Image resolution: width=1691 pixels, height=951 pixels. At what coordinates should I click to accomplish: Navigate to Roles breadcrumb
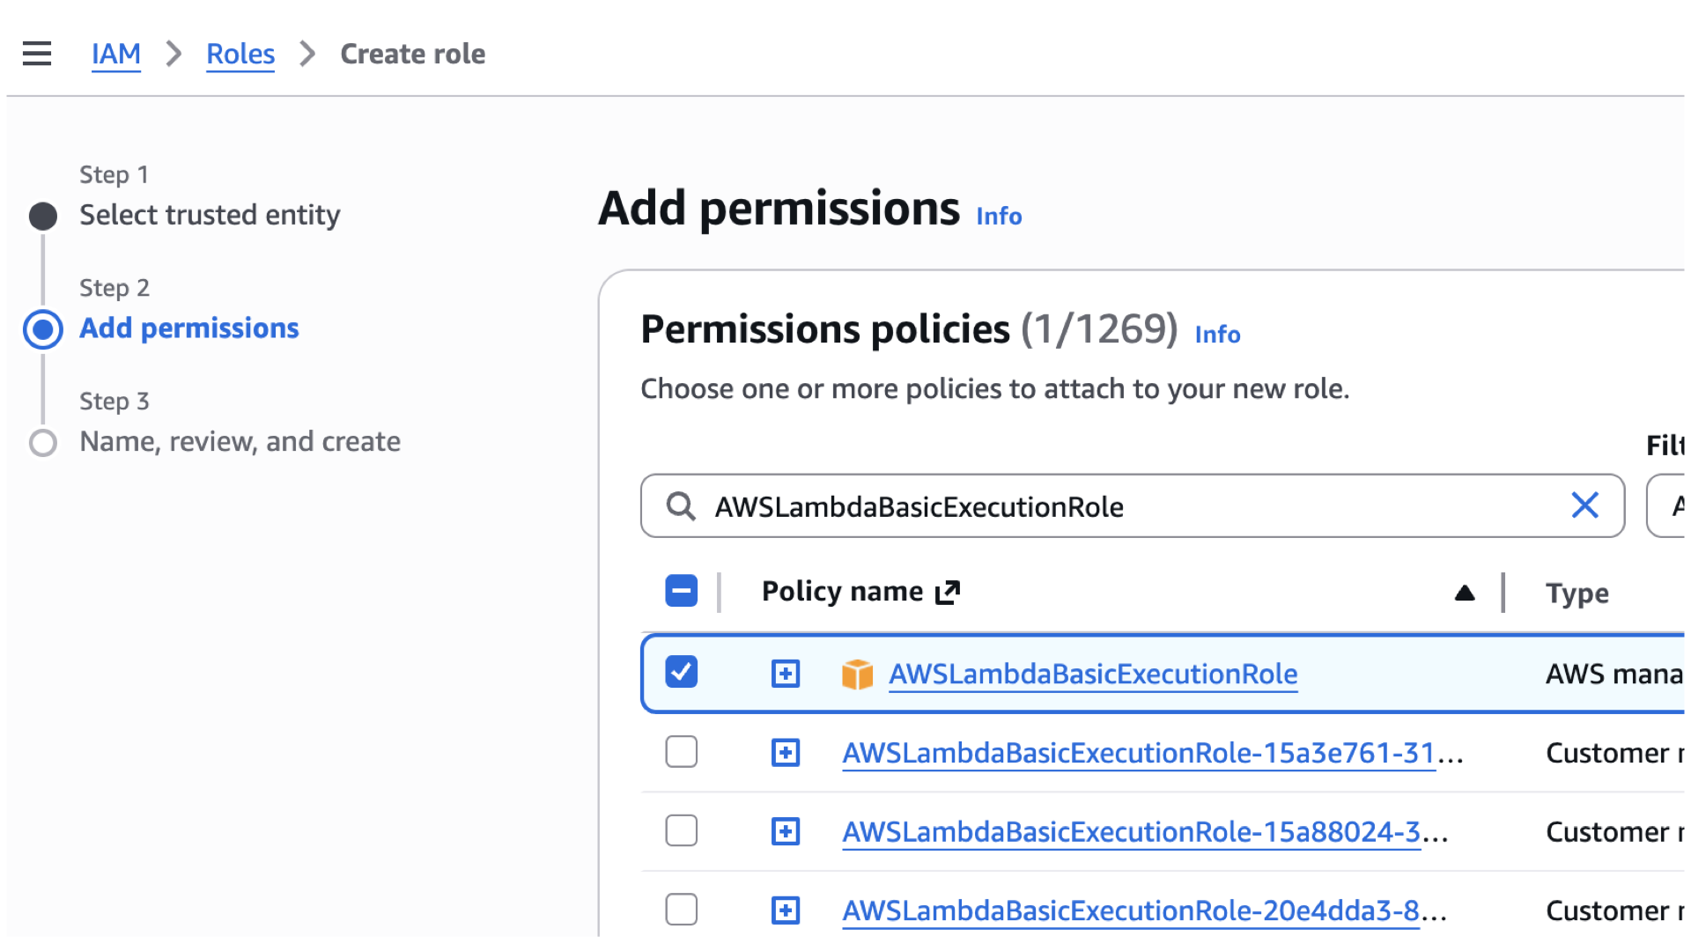click(240, 54)
